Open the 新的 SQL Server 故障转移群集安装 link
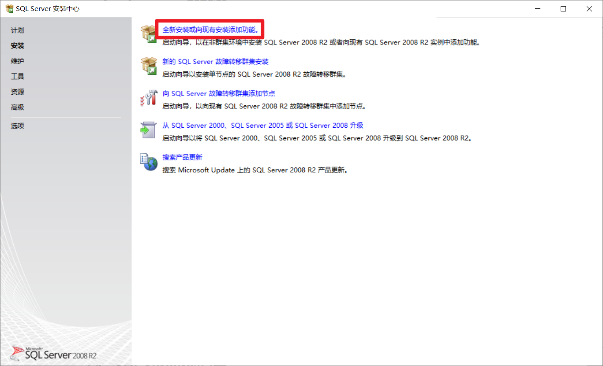 coord(215,62)
